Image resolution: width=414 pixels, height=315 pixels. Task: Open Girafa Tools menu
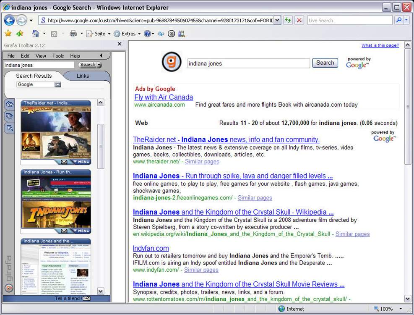58,56
